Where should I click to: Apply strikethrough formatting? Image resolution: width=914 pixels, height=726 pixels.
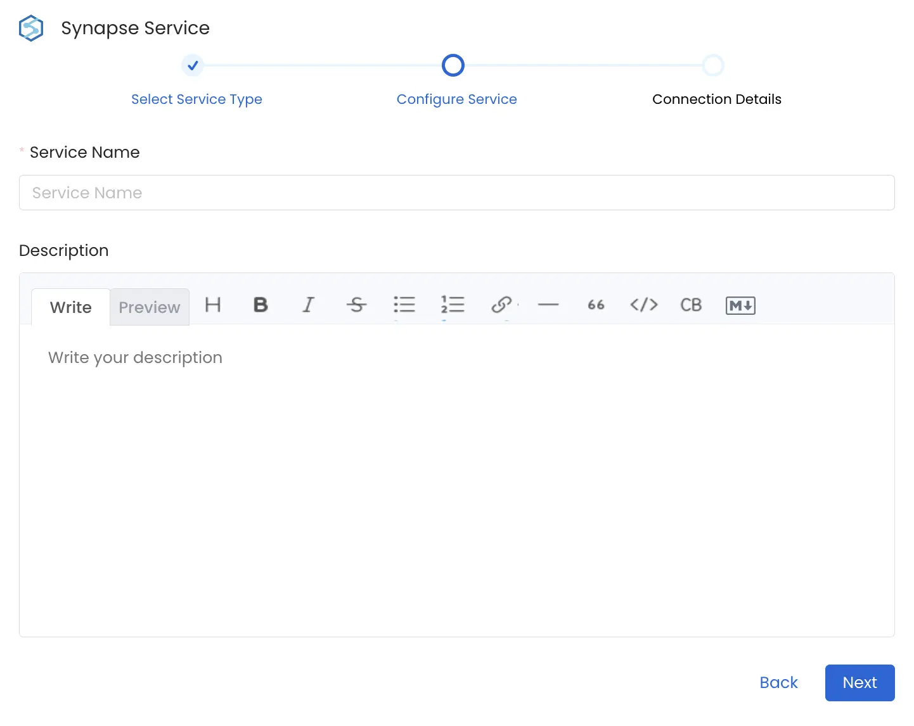(x=357, y=305)
